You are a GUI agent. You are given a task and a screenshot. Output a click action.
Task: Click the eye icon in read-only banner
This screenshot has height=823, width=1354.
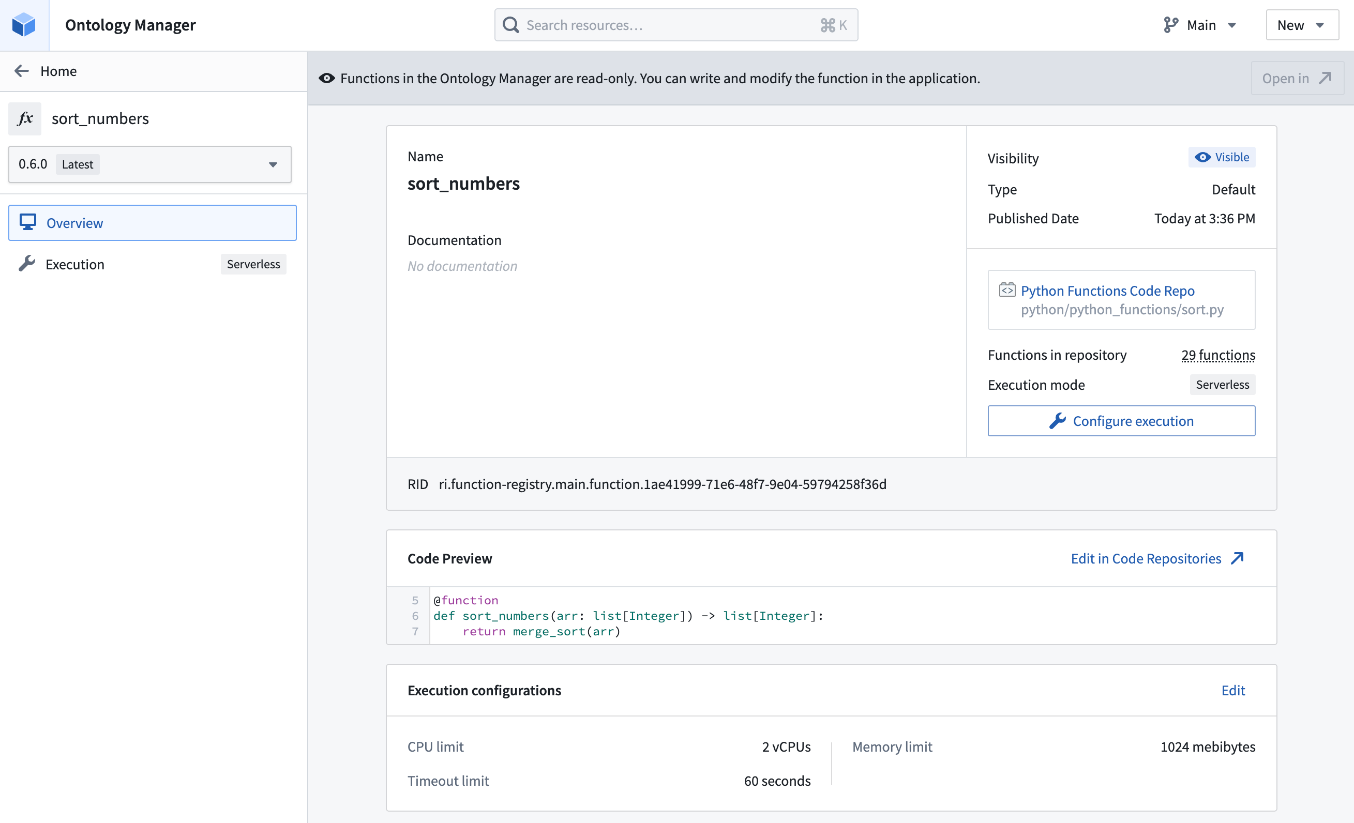coord(326,78)
